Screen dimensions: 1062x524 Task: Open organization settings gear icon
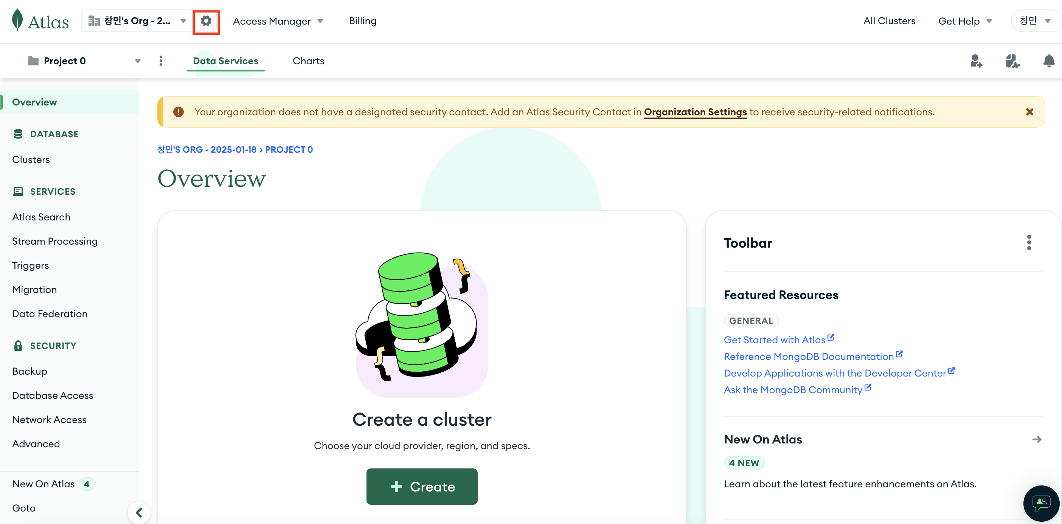click(206, 21)
